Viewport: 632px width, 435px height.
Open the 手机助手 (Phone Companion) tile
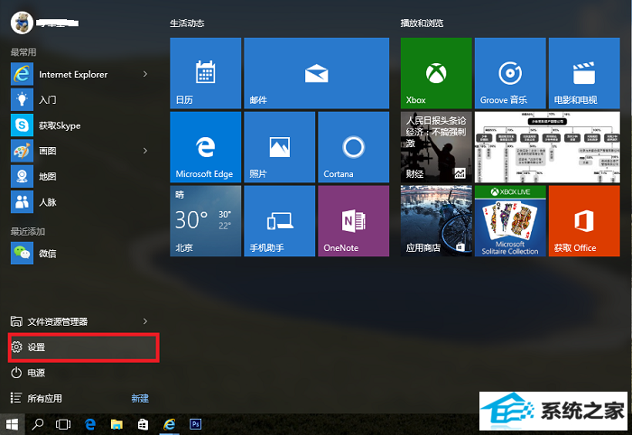(x=279, y=221)
